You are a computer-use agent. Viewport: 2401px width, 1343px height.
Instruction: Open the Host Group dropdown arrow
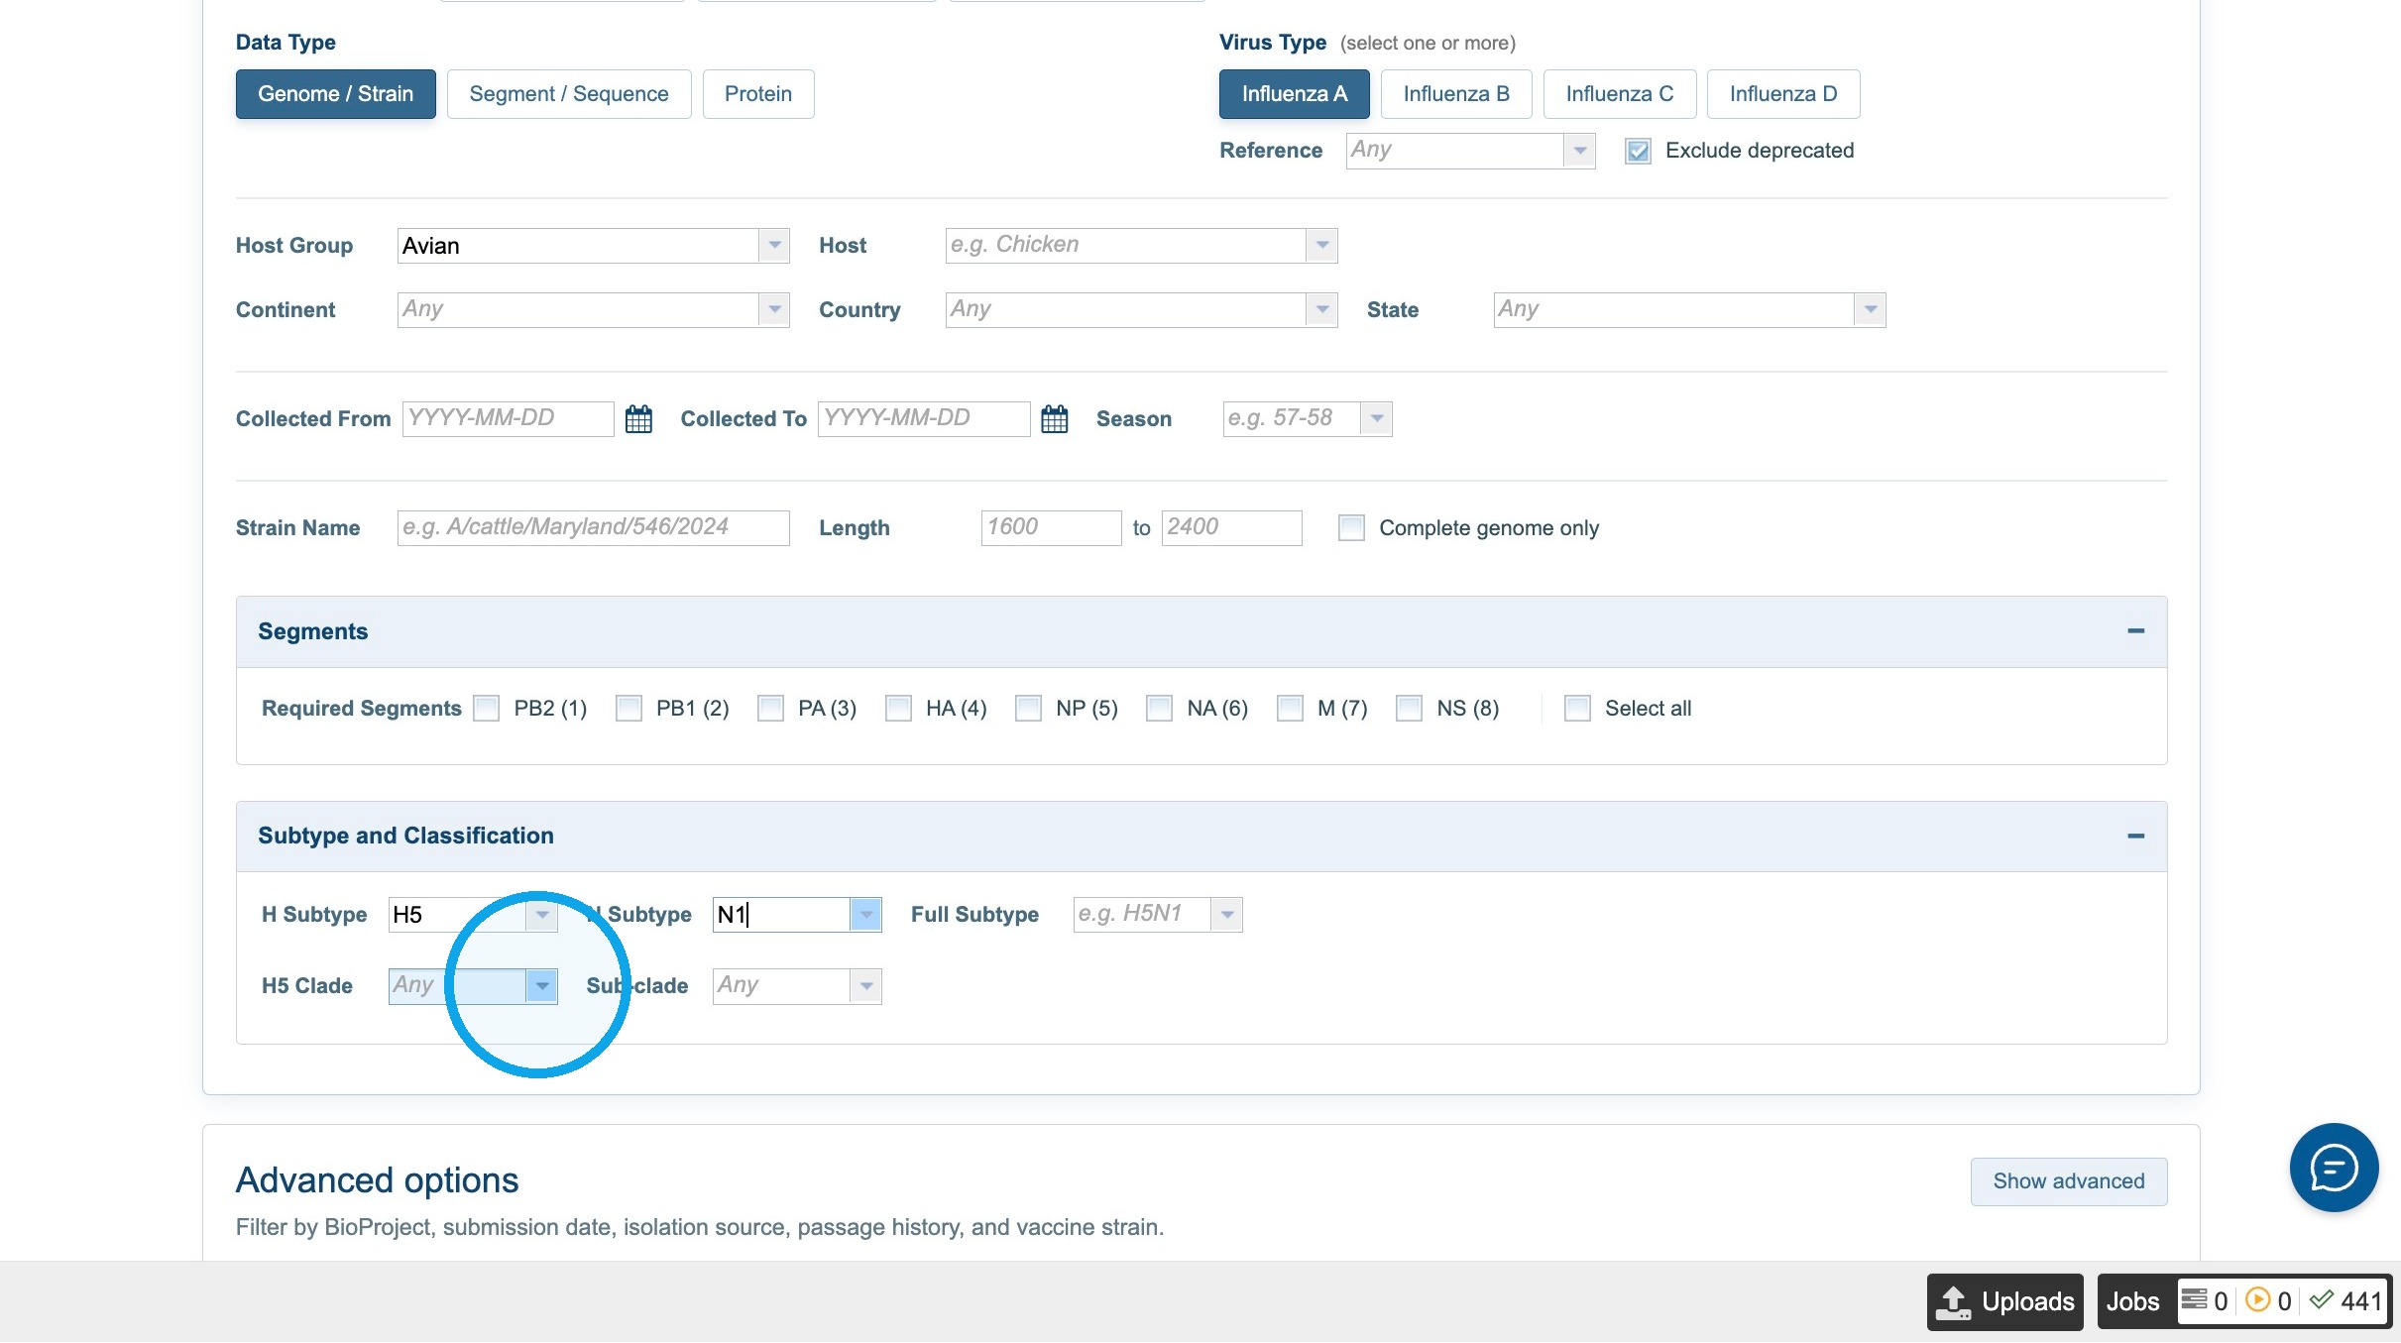(774, 245)
